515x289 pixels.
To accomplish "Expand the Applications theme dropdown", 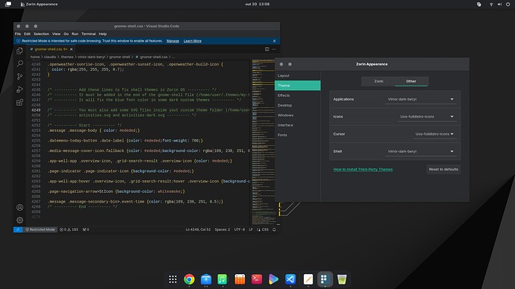I will click(420, 99).
